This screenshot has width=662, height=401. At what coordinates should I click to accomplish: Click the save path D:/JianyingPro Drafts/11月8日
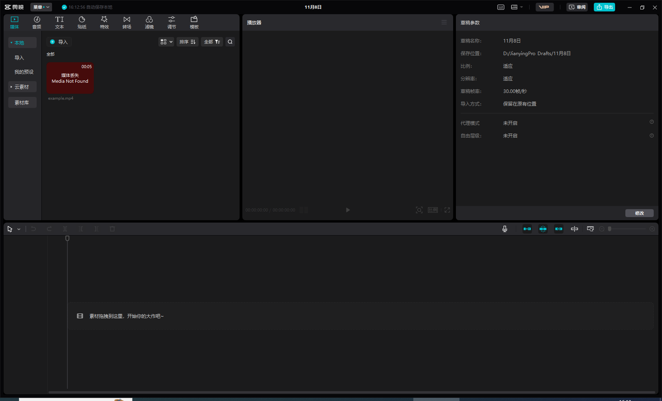tap(537, 54)
